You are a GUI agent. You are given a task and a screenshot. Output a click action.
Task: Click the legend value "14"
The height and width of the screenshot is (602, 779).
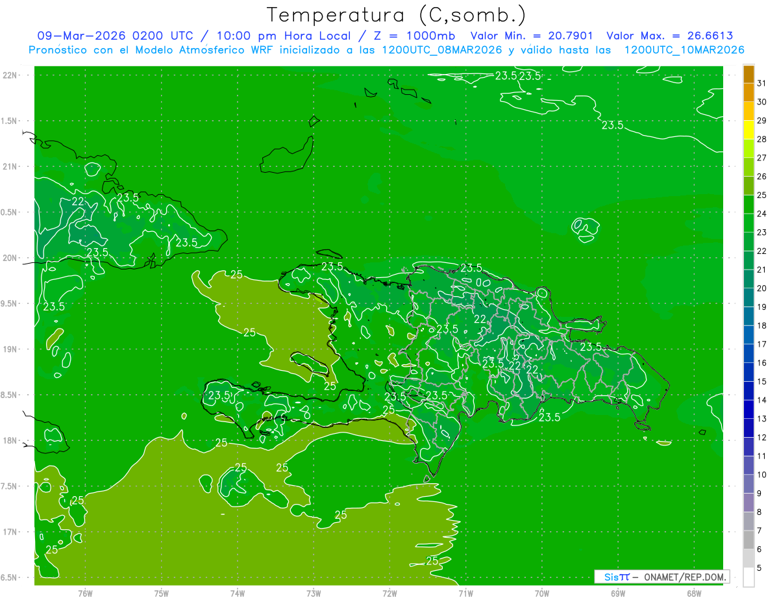[762, 400]
